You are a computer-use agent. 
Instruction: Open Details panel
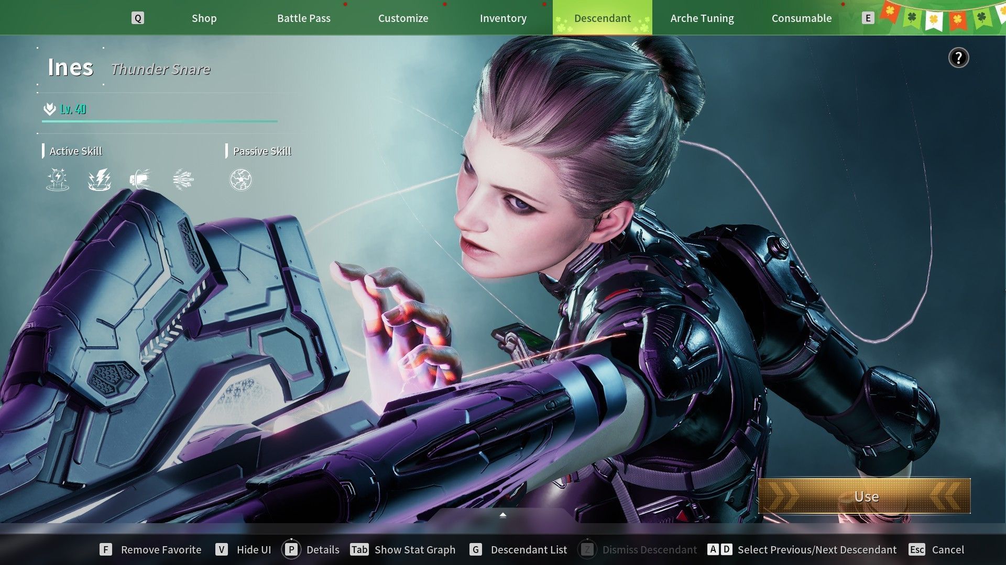coord(311,550)
